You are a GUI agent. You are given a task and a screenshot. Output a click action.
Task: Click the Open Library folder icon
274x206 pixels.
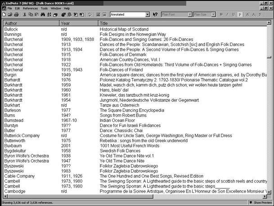pyautogui.click(x=10, y=14)
